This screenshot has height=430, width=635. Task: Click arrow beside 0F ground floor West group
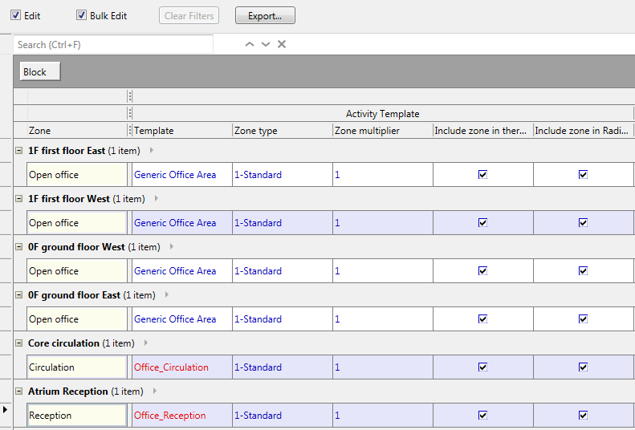tap(171, 246)
